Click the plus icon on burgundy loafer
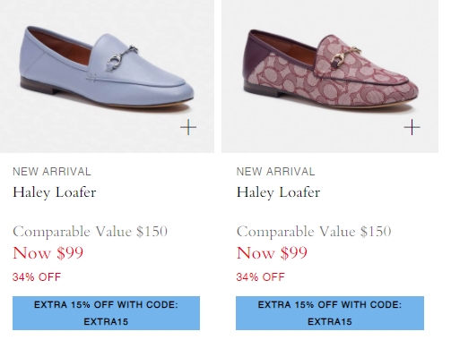Screen dimensions: 451x340 click(412, 127)
